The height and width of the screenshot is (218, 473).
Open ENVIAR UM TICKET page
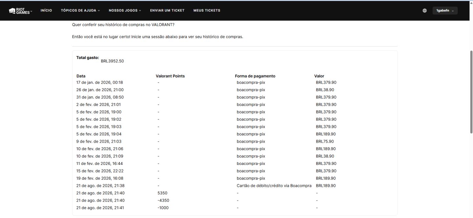click(167, 10)
